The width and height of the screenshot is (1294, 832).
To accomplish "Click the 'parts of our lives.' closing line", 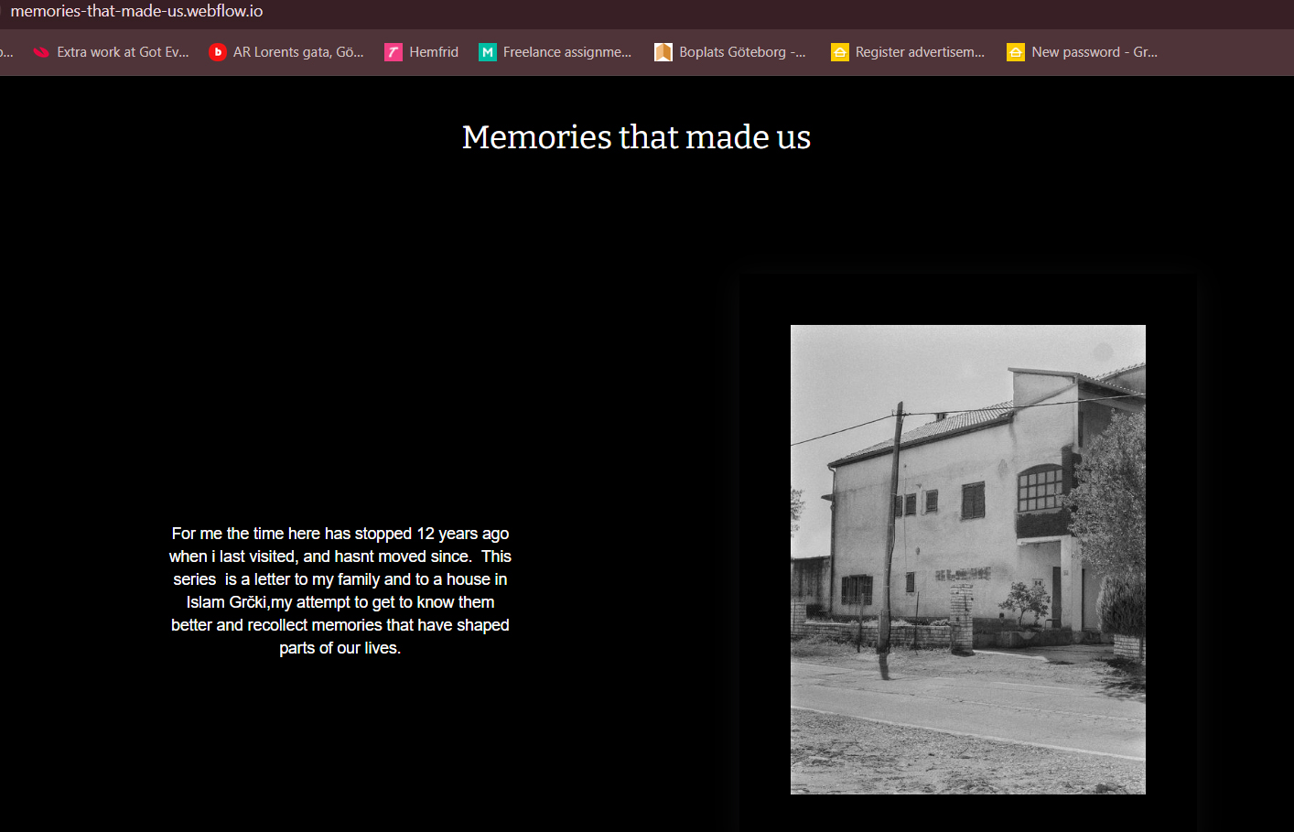I will pyautogui.click(x=340, y=648).
